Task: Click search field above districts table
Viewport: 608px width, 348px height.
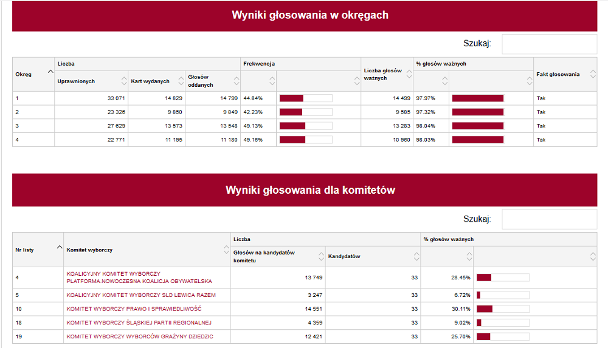Action: point(549,44)
